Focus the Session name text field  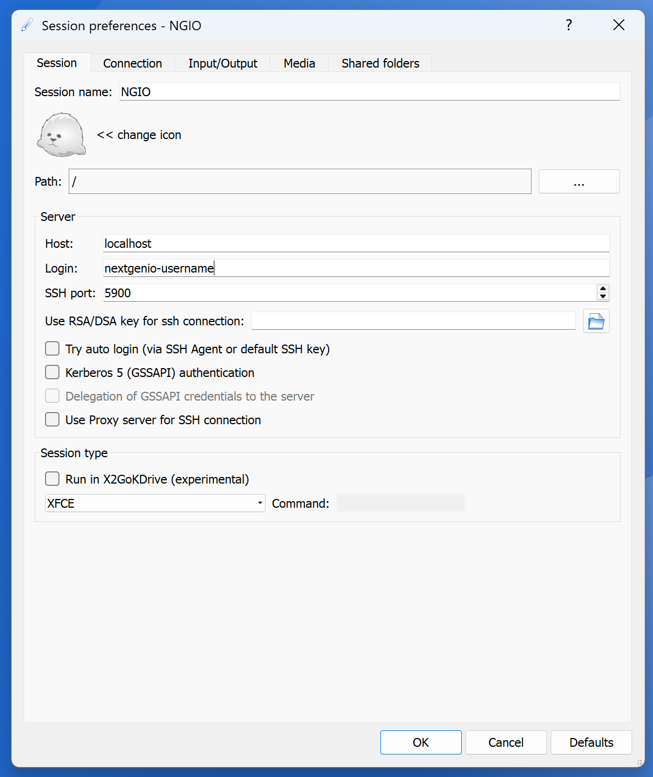(369, 92)
